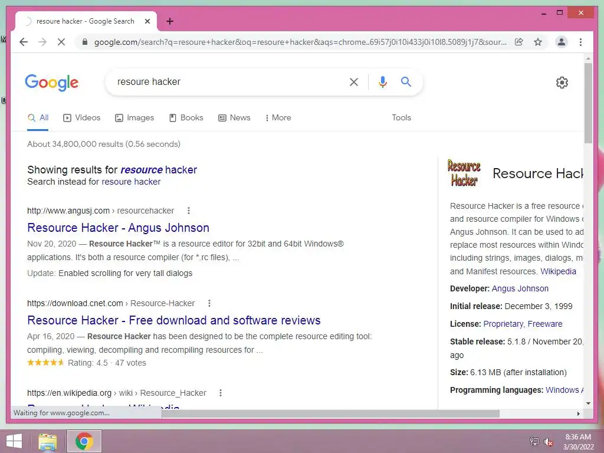Image resolution: width=604 pixels, height=453 pixels.
Task: Go back to the previous page
Action: click(x=24, y=42)
